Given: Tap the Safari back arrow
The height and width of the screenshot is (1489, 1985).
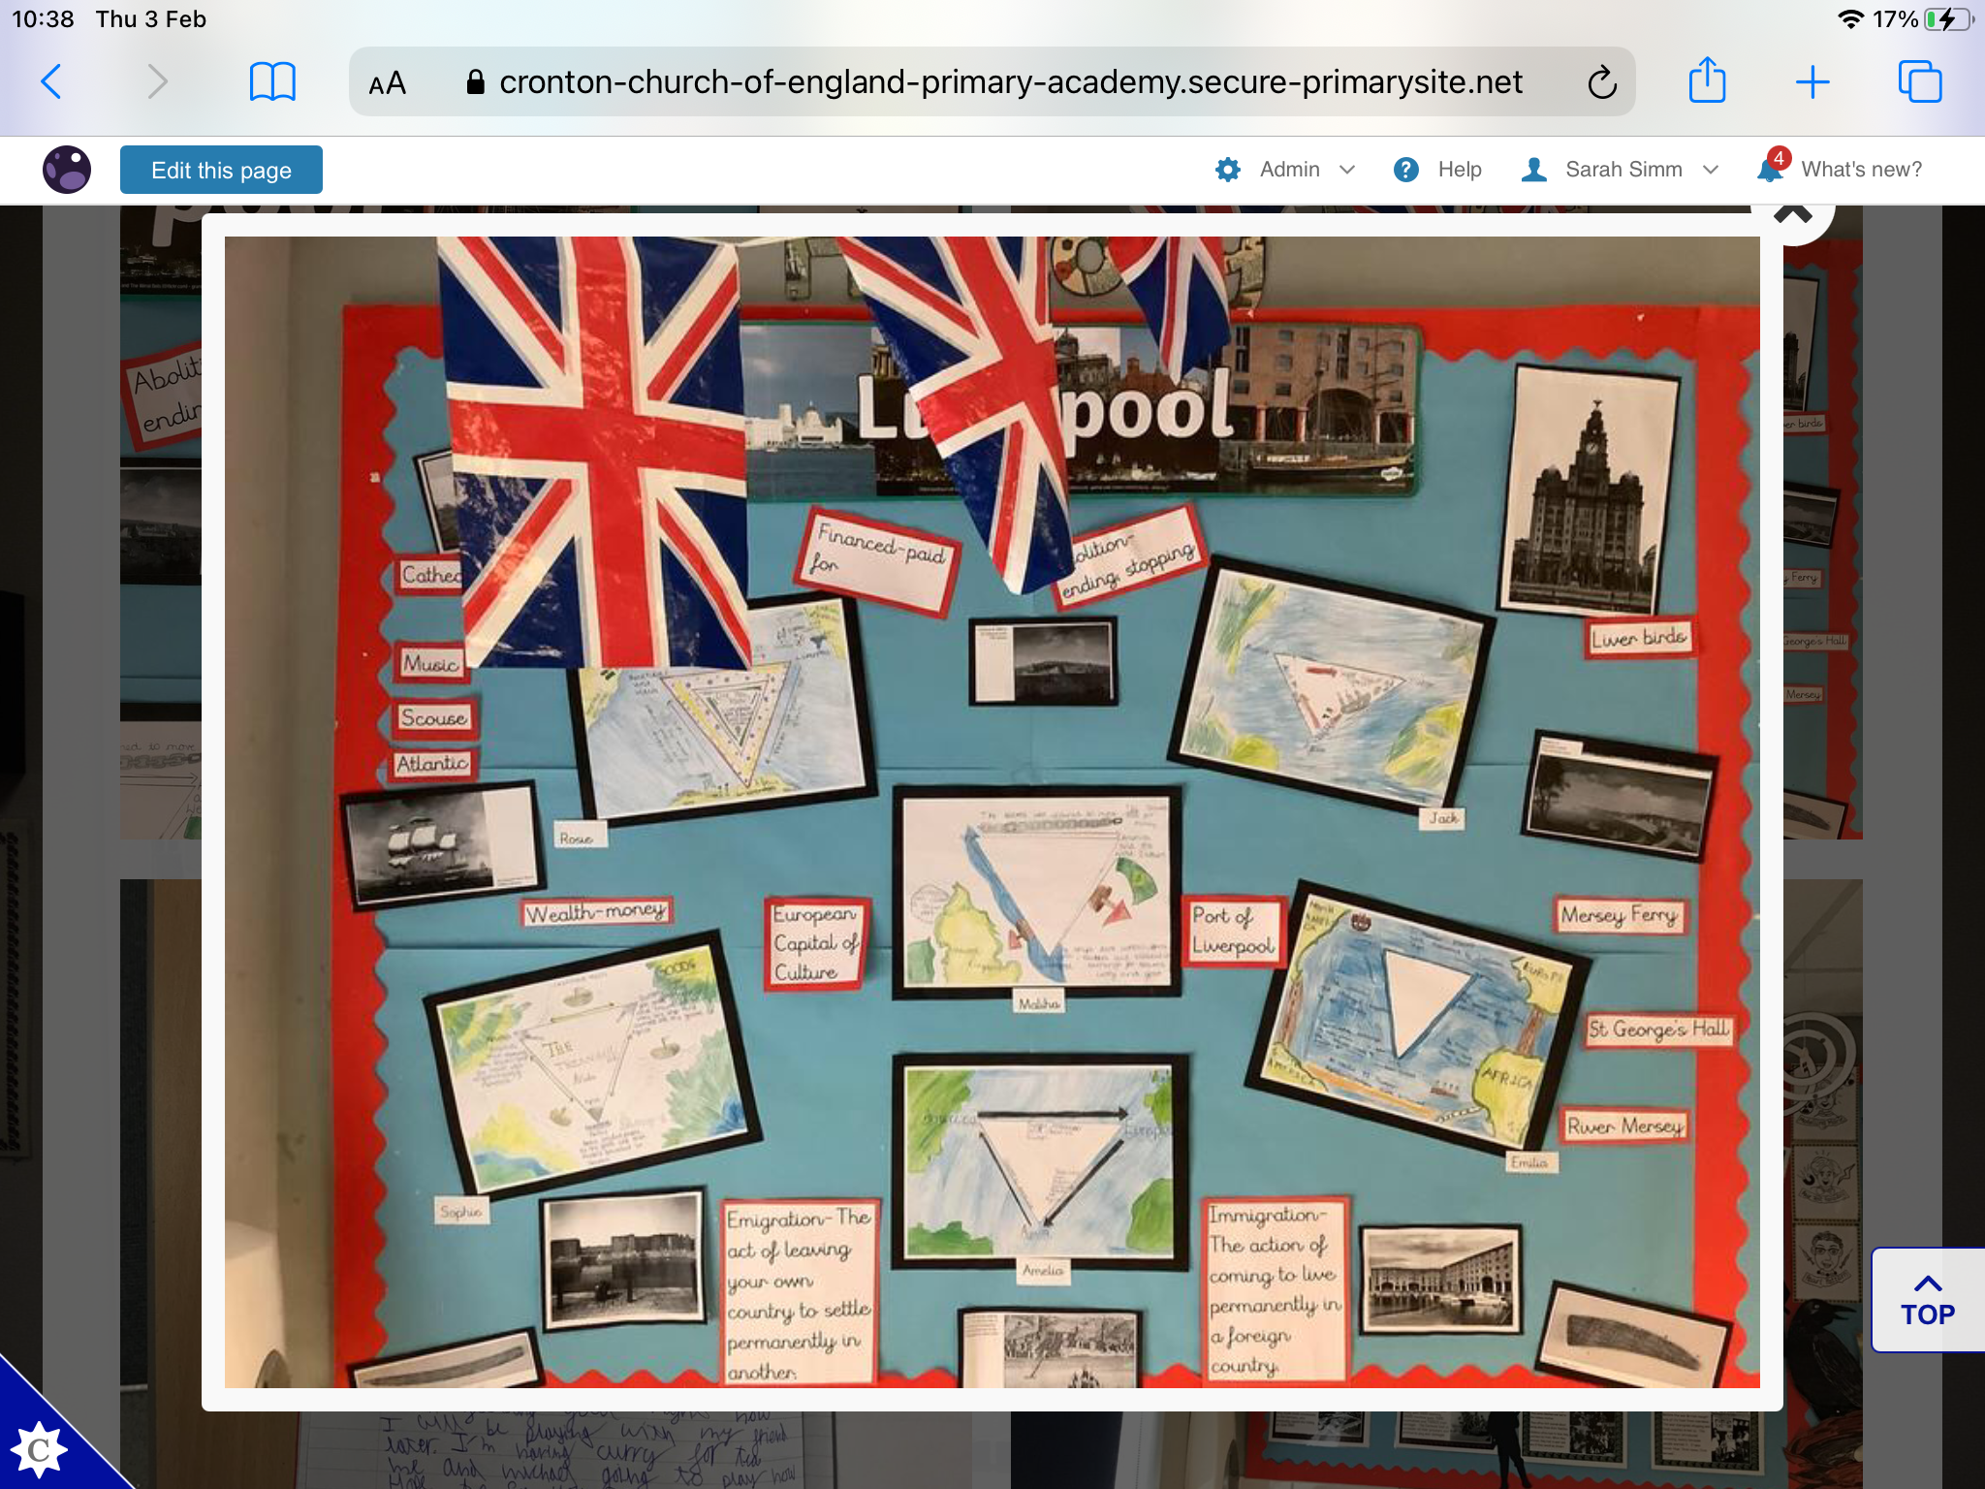Looking at the screenshot, I should pyautogui.click(x=52, y=82).
